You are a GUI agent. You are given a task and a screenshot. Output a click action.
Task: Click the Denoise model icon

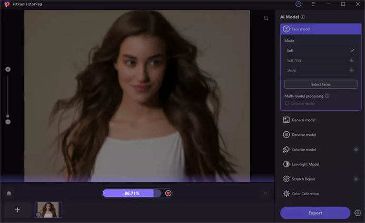287,135
